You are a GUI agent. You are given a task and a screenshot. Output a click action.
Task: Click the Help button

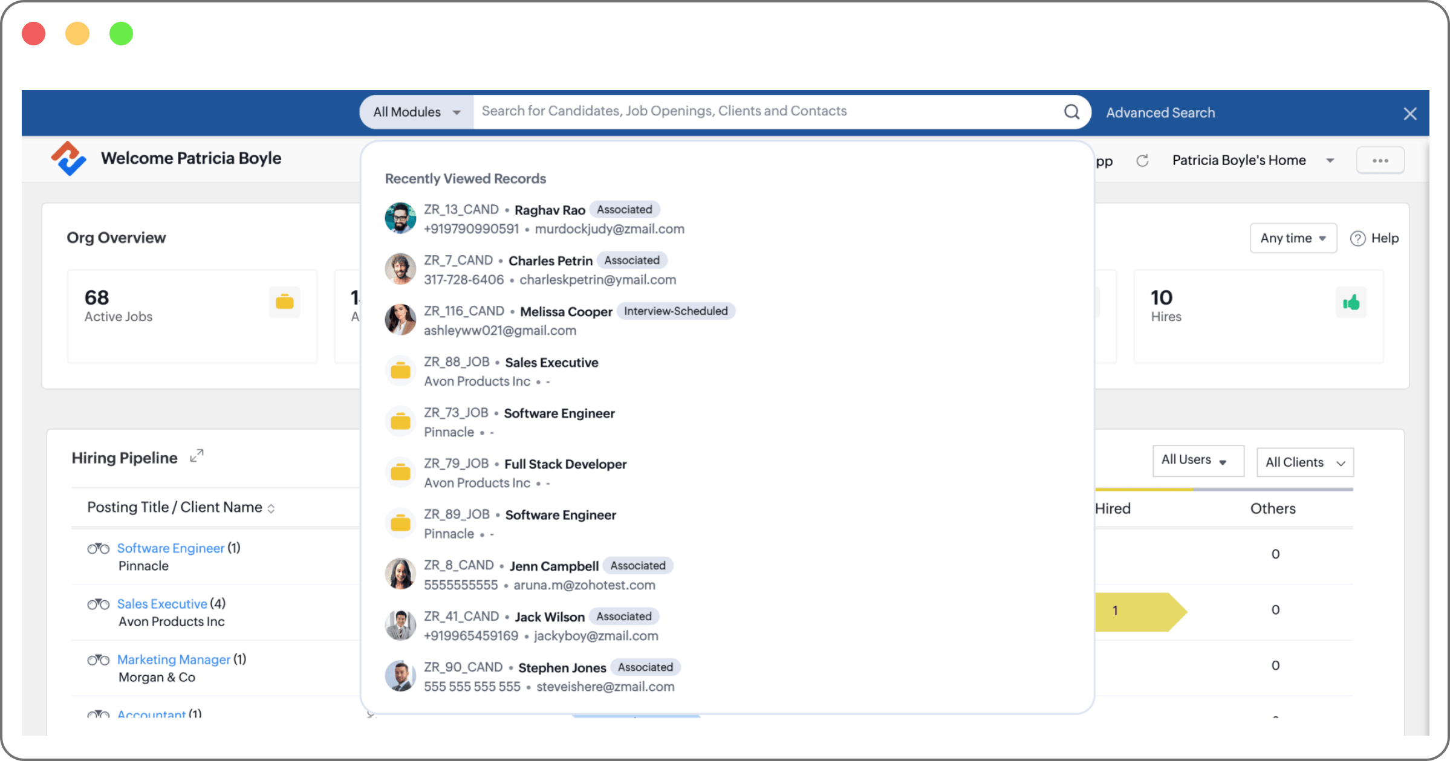(x=1373, y=238)
